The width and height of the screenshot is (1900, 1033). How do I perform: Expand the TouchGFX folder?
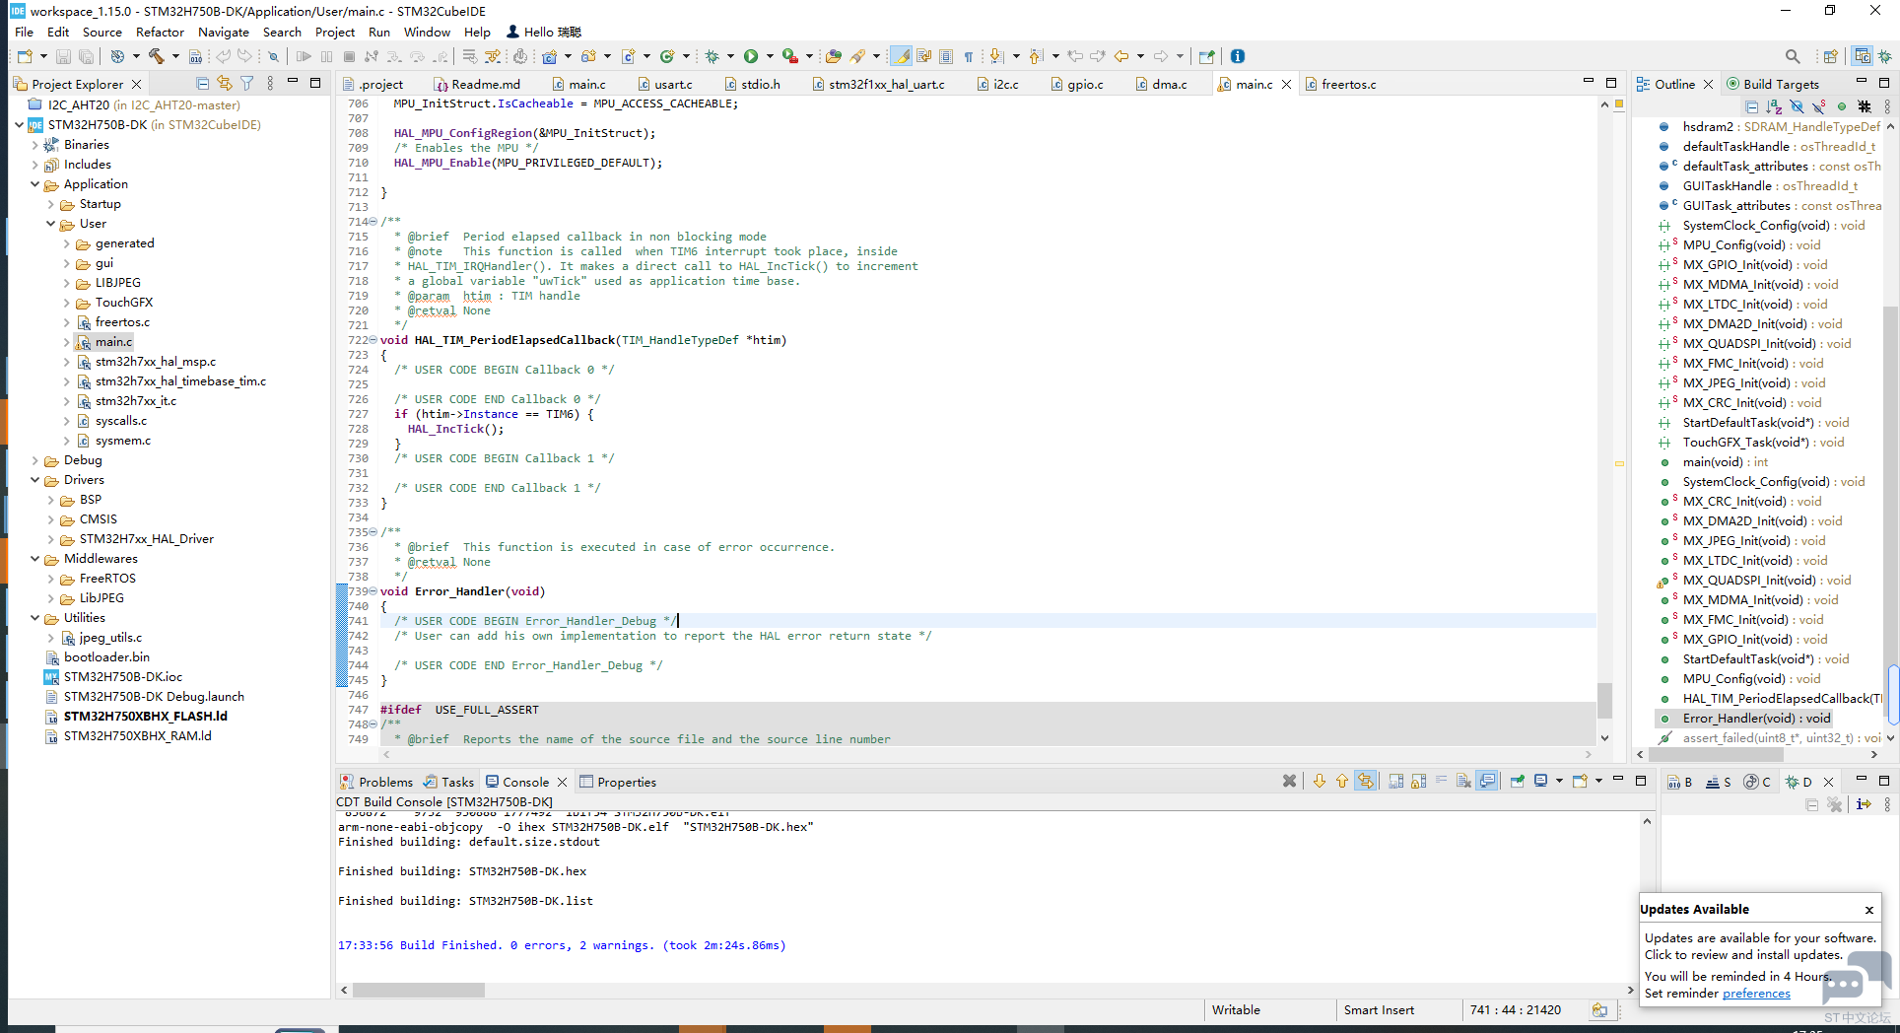pyautogui.click(x=67, y=303)
